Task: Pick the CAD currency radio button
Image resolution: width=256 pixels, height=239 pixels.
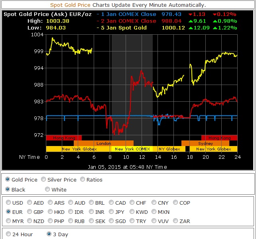Action: tap(111, 203)
